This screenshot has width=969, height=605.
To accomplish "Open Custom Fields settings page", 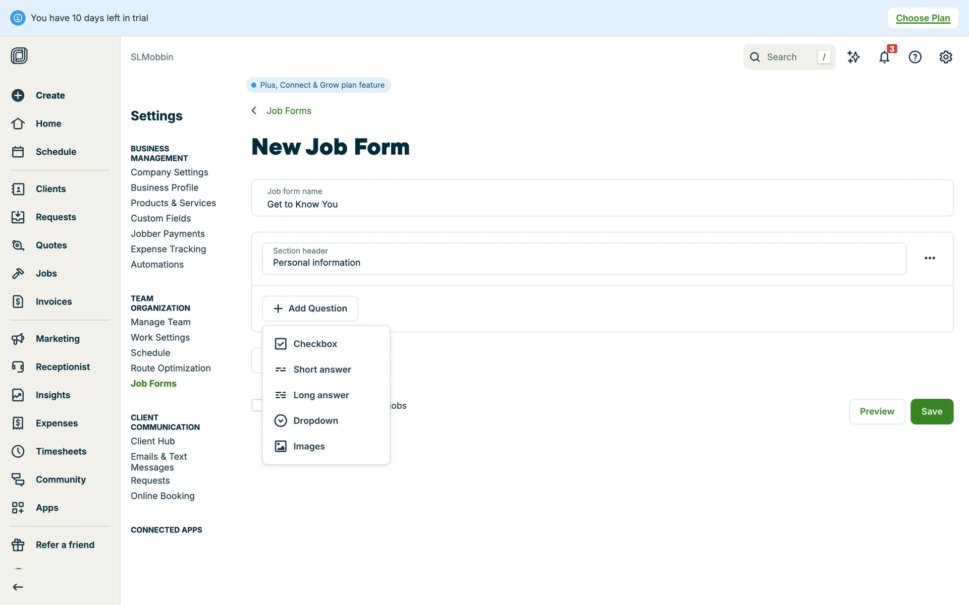I will pyautogui.click(x=160, y=218).
